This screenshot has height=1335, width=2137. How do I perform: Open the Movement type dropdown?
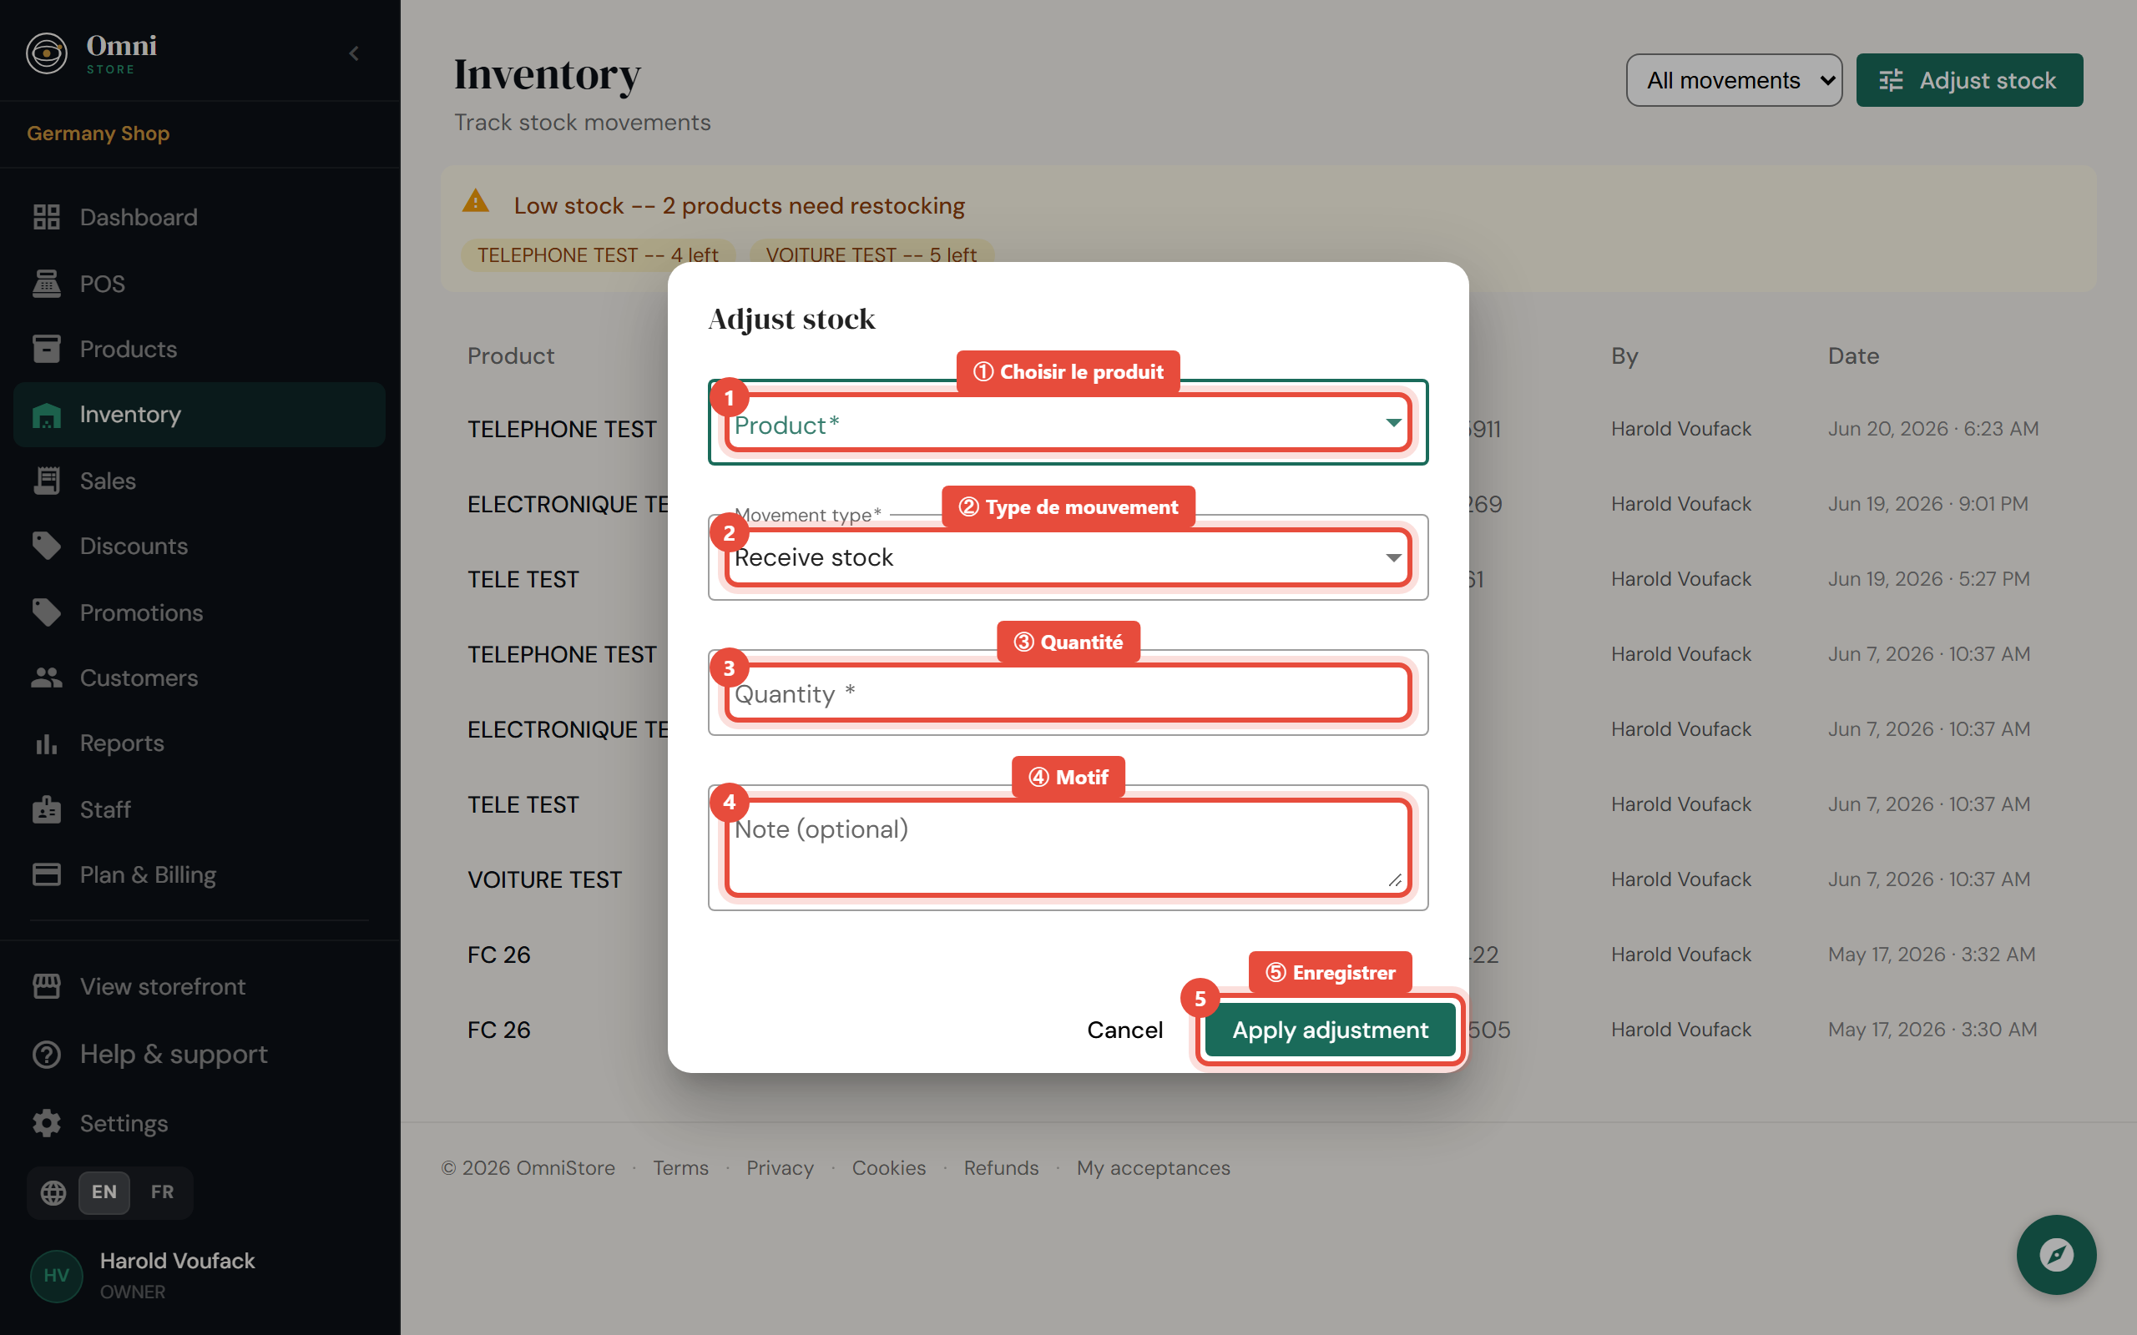(1068, 558)
